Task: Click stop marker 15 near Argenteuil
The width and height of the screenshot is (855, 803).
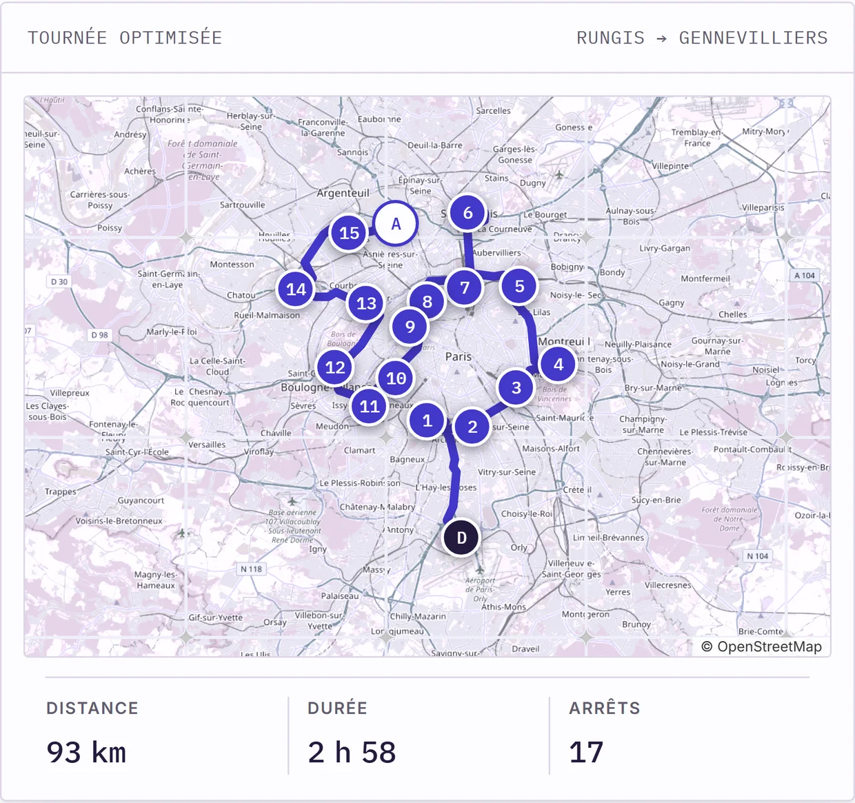Action: click(349, 233)
